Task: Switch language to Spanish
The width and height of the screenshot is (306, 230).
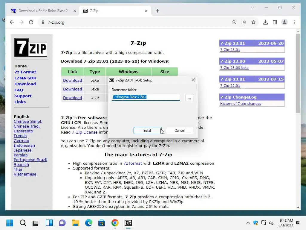Action: point(21,164)
